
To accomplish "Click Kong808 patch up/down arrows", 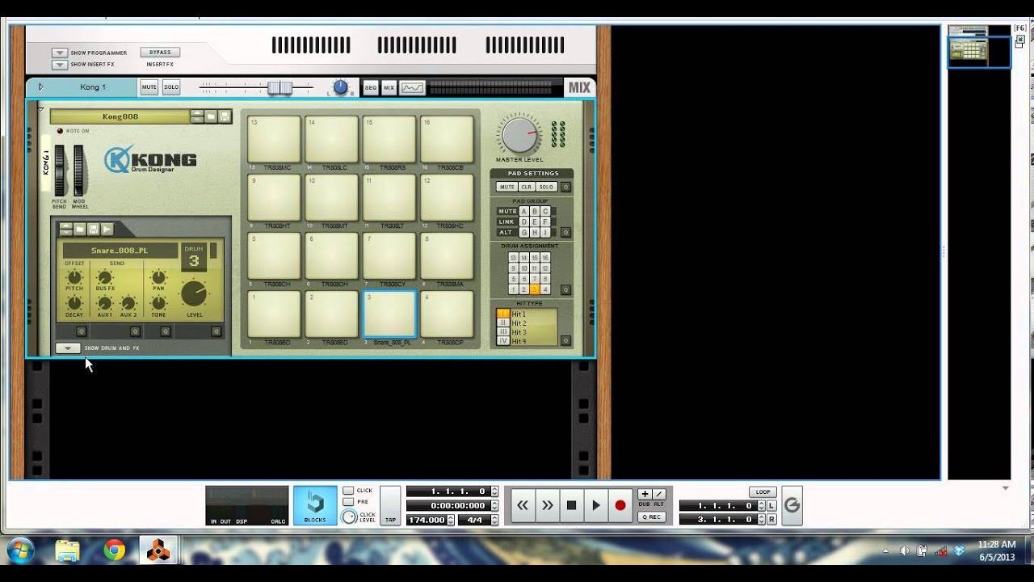I will tap(197, 116).
